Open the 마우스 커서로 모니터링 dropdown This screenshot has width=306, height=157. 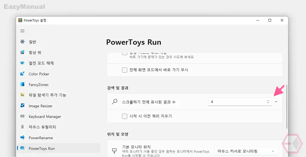tap(246, 151)
